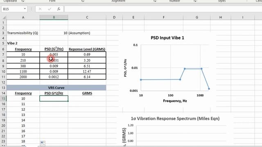This screenshot has width=262, height=147.
Task: Click the Reponse Level (GRMS) header cell
Action: click(x=87, y=49)
